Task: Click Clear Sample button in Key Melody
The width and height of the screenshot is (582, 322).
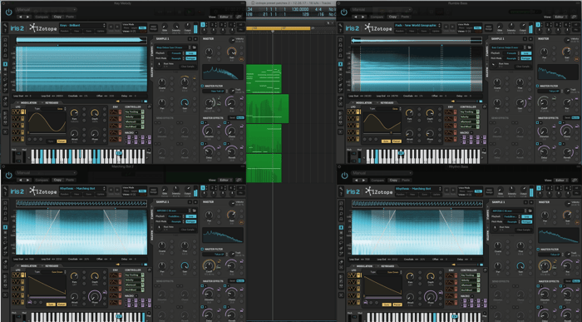Action: pyautogui.click(x=188, y=67)
